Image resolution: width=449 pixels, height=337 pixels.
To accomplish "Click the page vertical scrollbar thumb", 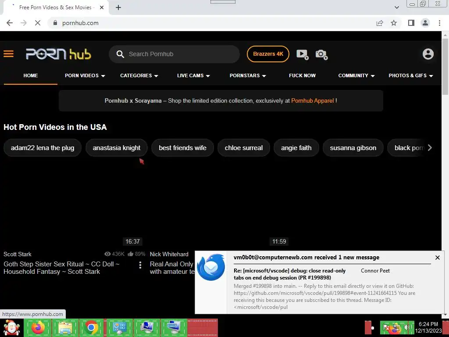I will [x=445, y=66].
